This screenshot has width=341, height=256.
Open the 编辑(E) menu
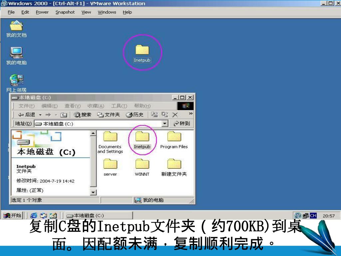point(50,106)
